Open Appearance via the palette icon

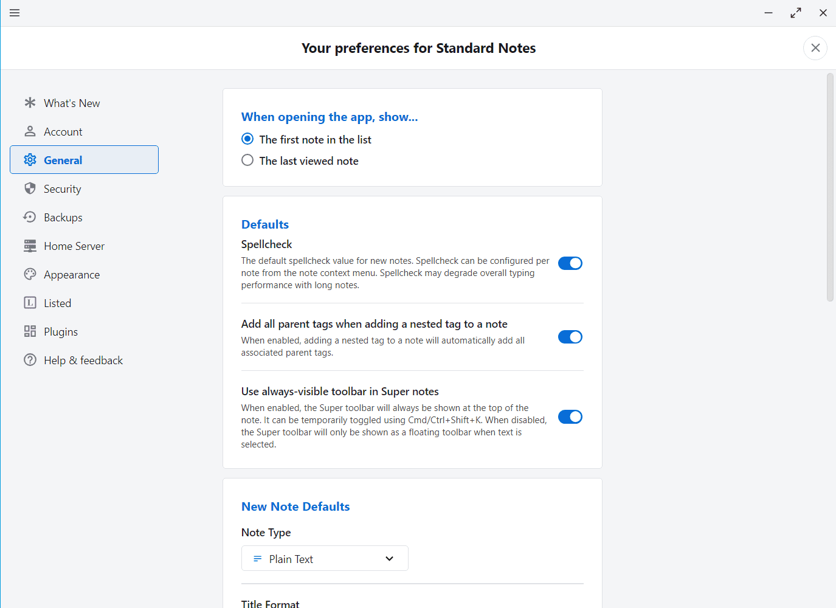[30, 274]
